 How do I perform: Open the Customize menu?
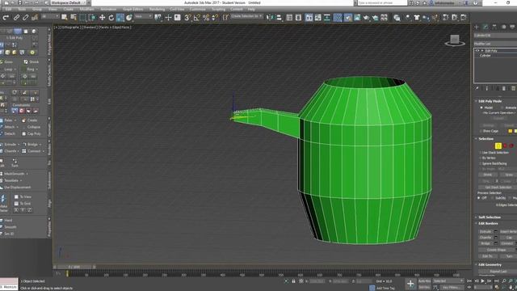pyautogui.click(x=197, y=9)
